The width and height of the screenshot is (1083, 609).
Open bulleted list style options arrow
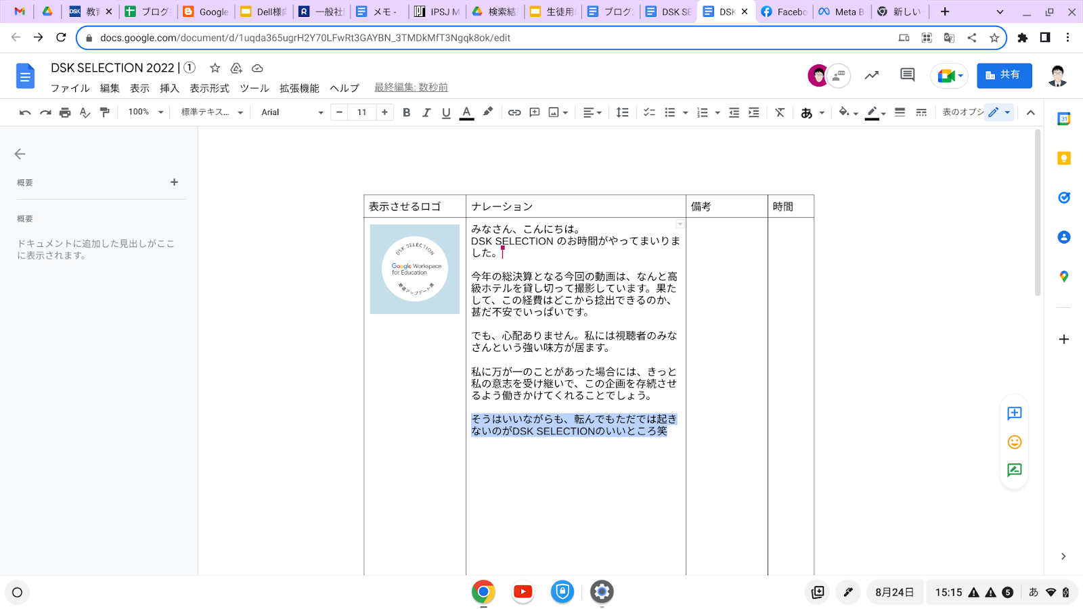click(685, 112)
